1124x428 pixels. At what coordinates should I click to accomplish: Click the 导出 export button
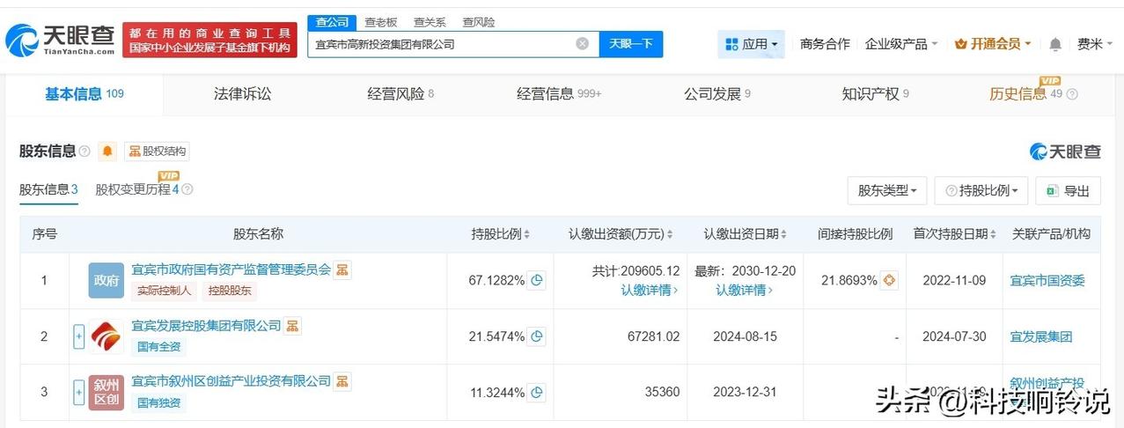pyautogui.click(x=1068, y=190)
